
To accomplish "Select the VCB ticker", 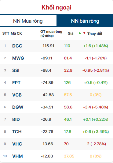I will pos(17,95).
